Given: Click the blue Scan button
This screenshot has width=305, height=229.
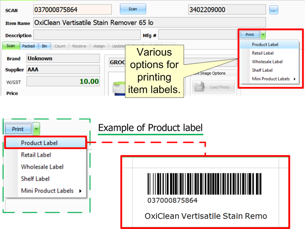Looking at the screenshot, I should 133,9.
